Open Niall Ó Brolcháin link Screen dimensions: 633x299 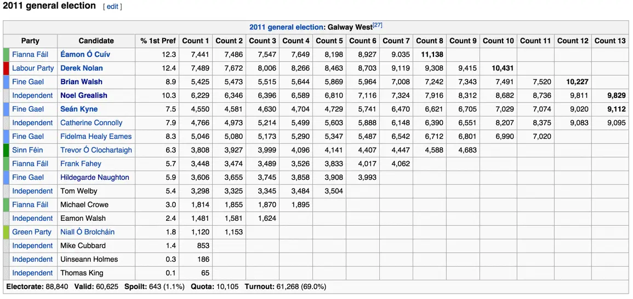pos(87,232)
